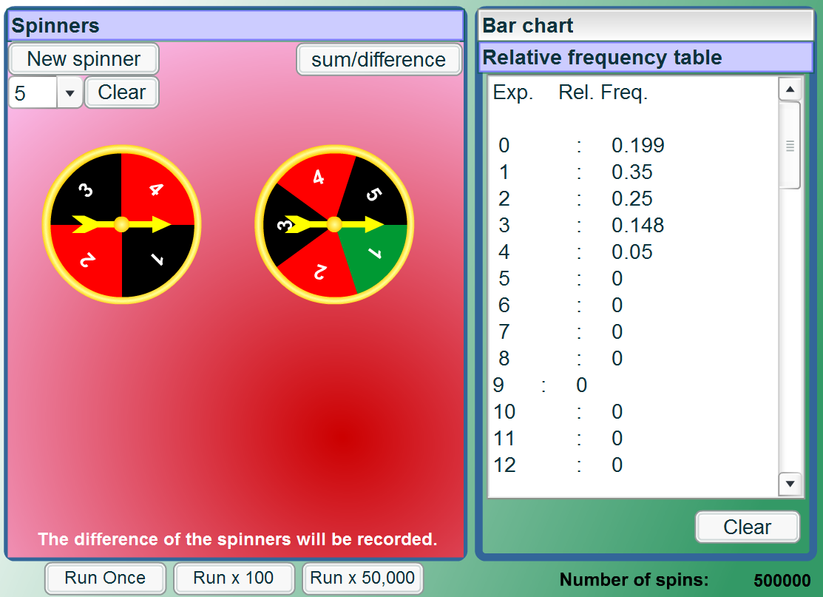Click the scroll-up arrow on the frequency table
Viewport: 823px width, 597px height.
[790, 88]
